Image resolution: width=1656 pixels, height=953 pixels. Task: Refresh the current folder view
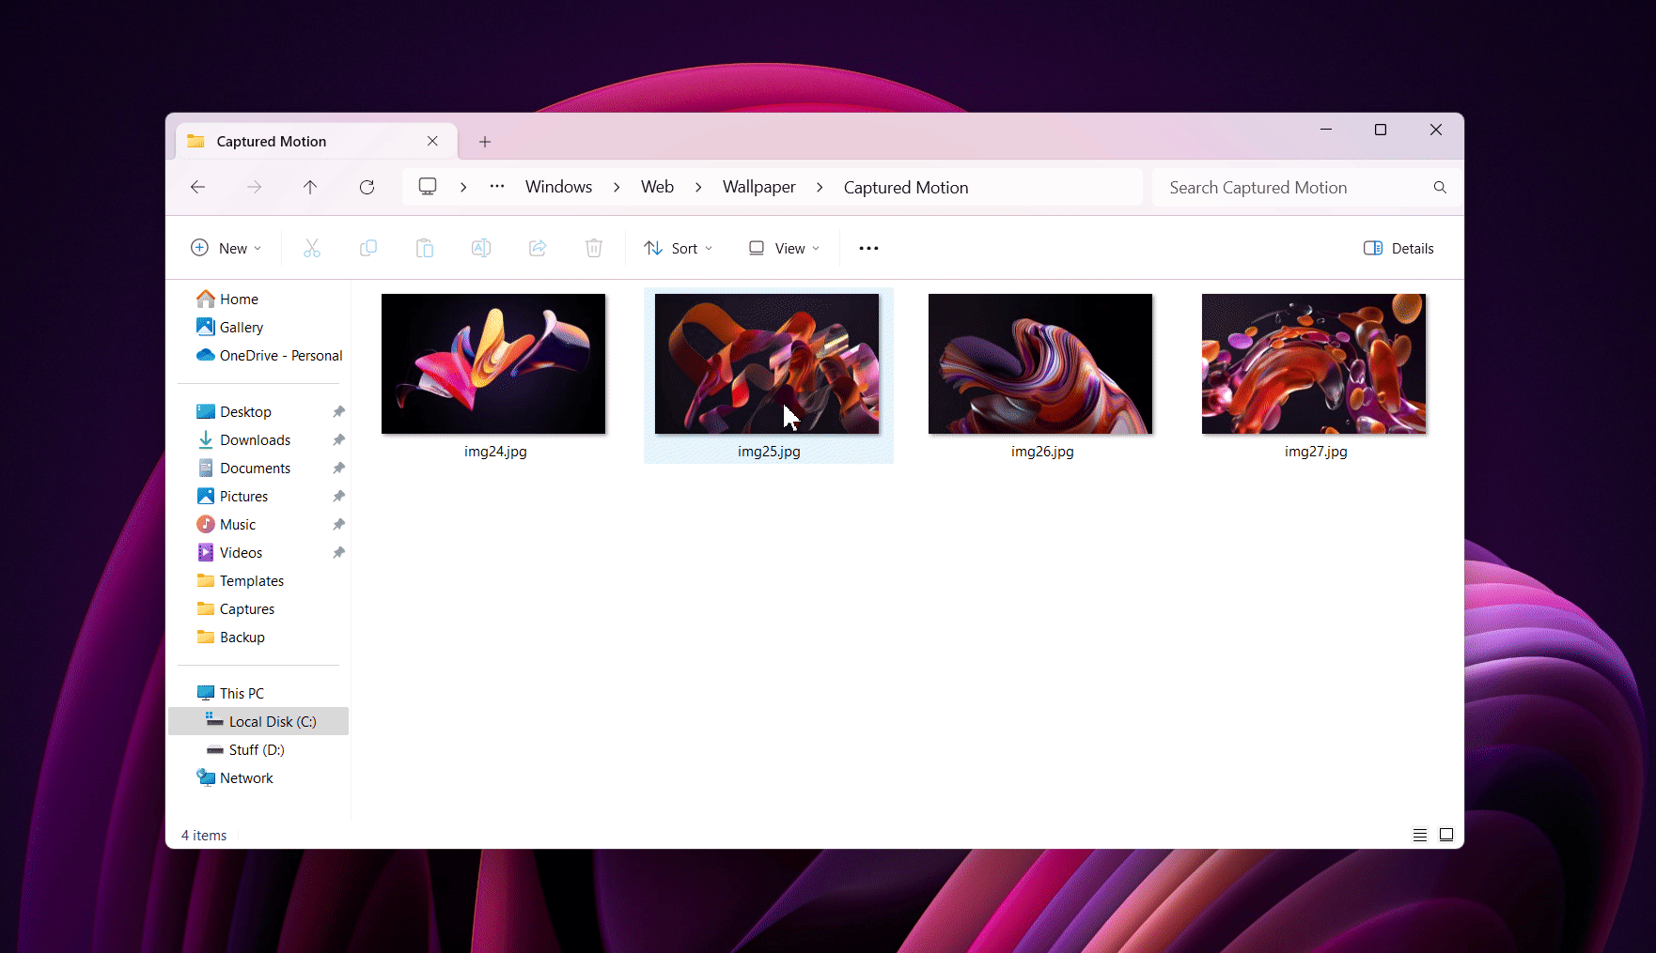(367, 188)
